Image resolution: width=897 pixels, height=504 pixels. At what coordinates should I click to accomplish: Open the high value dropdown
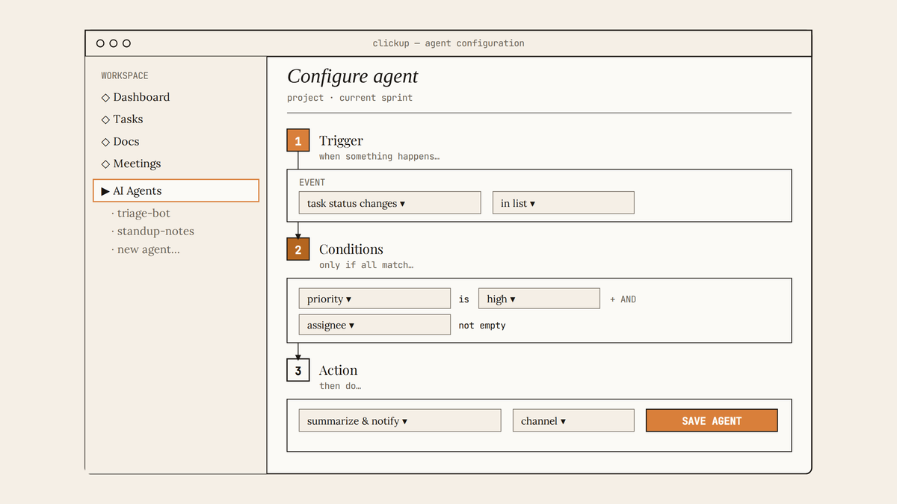tap(539, 299)
